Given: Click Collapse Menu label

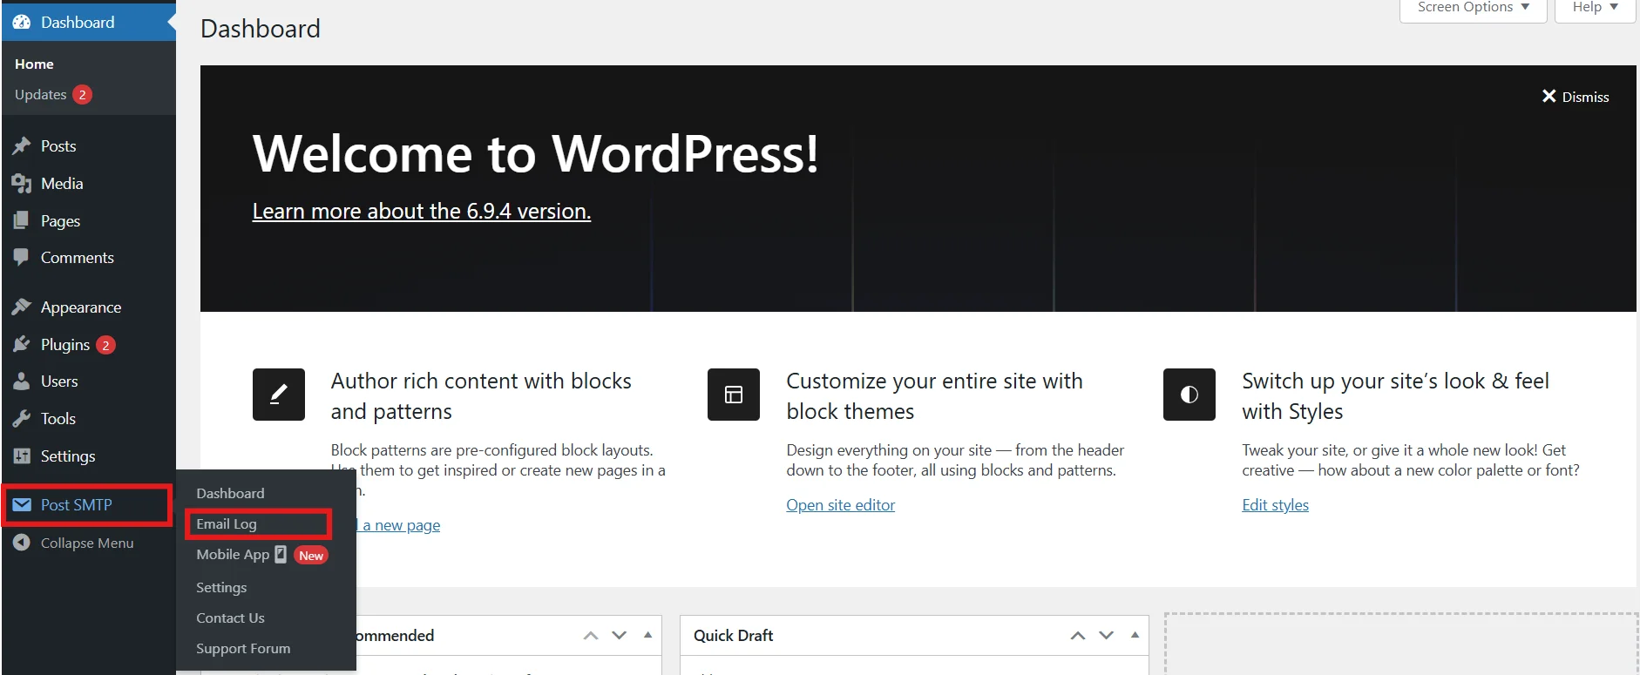Looking at the screenshot, I should [87, 543].
